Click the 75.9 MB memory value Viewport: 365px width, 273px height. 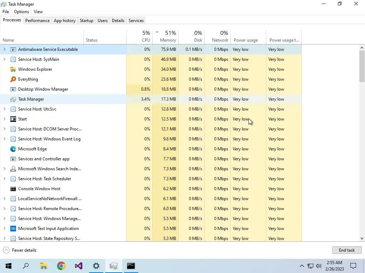pos(168,49)
